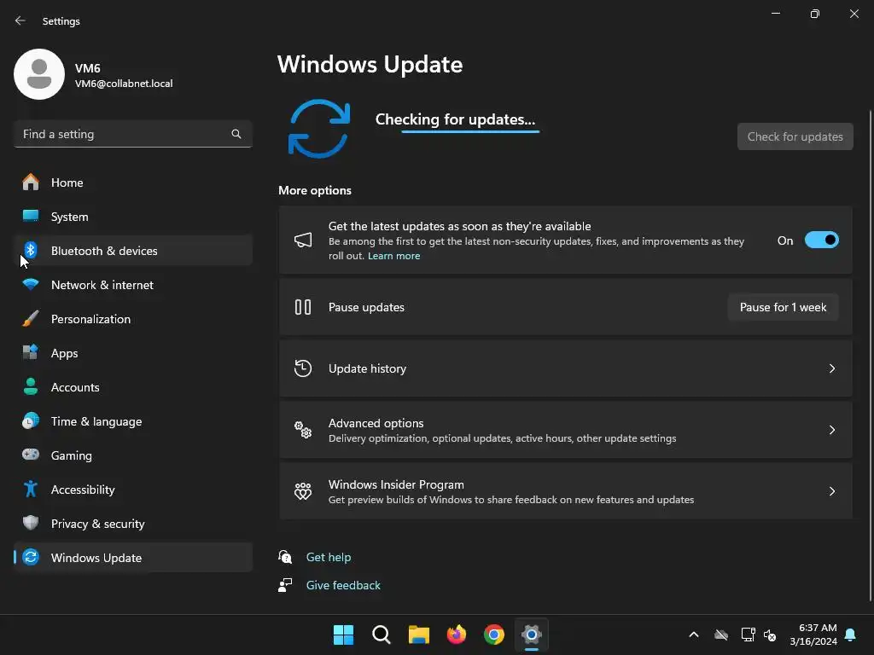Click the Windows Update sync icon in sidebar
Image resolution: width=874 pixels, height=655 pixels.
31,557
